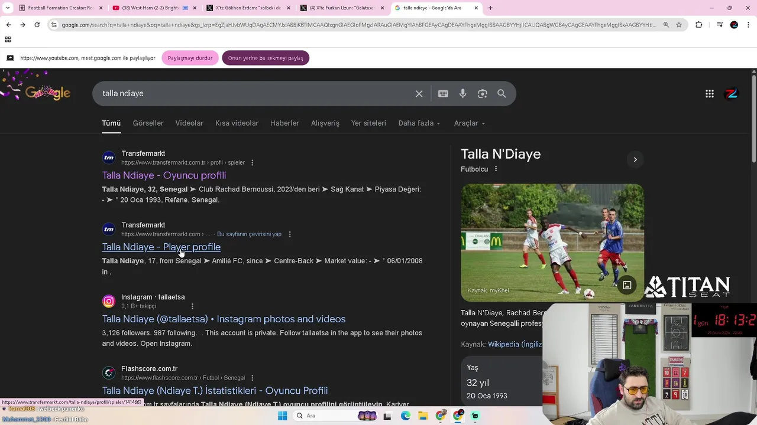Open the browser extensions puzzle icon
757x425 pixels.
tap(699, 25)
